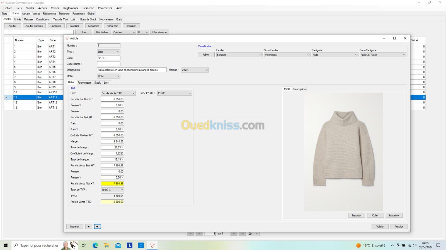Click weather 16°C Ensoleillé widget
The image size is (446, 250).
371,246
